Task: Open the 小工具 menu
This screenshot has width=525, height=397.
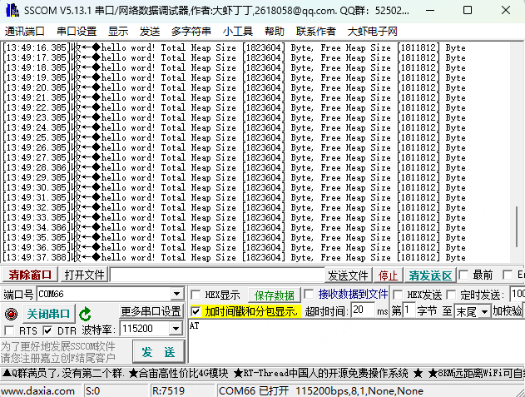Action: pos(238,32)
